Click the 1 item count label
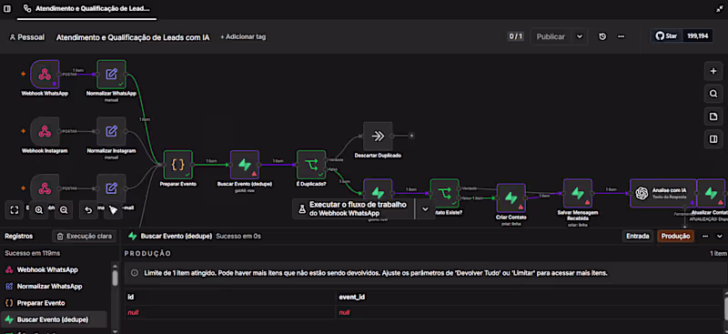Viewport: 728px width, 334px height. [x=718, y=253]
